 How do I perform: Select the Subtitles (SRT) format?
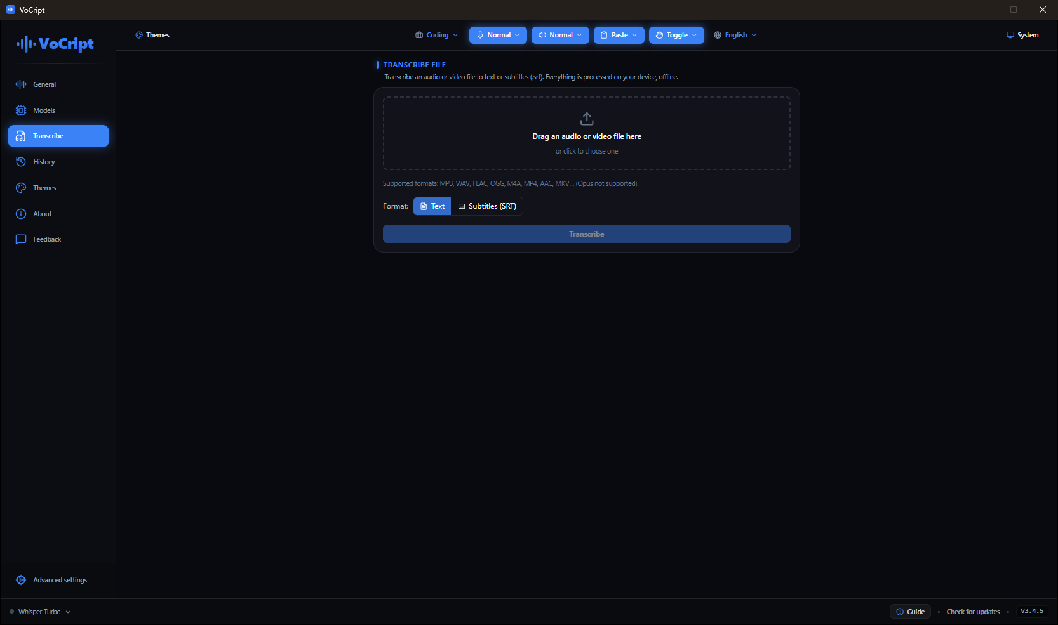click(x=487, y=206)
